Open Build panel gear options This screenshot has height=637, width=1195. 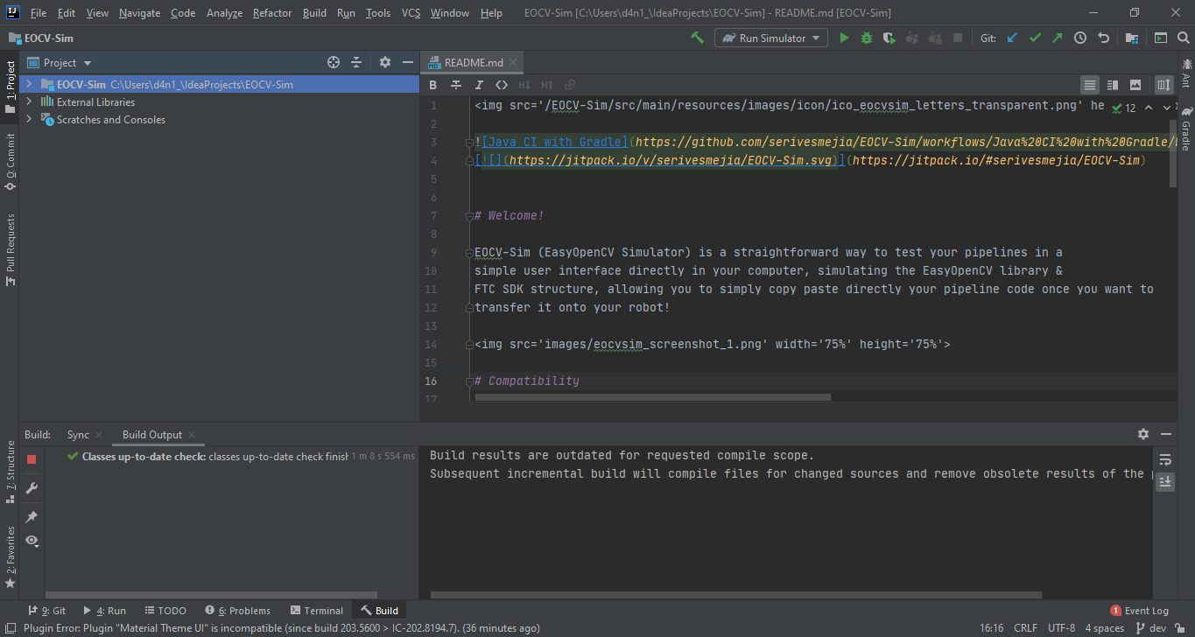tap(1143, 434)
